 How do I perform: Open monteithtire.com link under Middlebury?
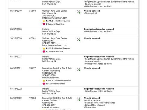(50, 78)
